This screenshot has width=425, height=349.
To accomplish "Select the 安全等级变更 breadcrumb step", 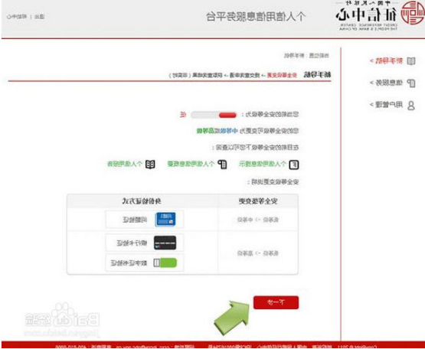I will tap(282, 75).
